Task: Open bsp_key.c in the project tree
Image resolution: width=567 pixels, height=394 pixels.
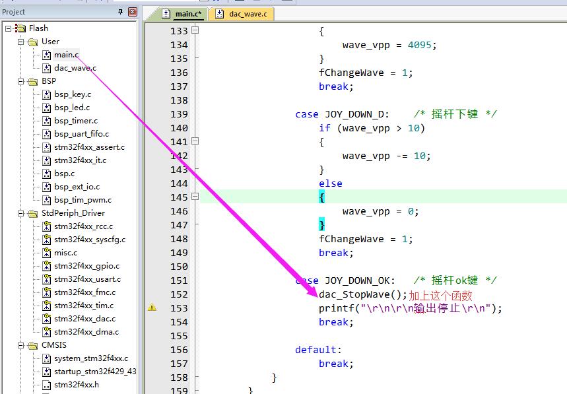Action: click(x=73, y=94)
